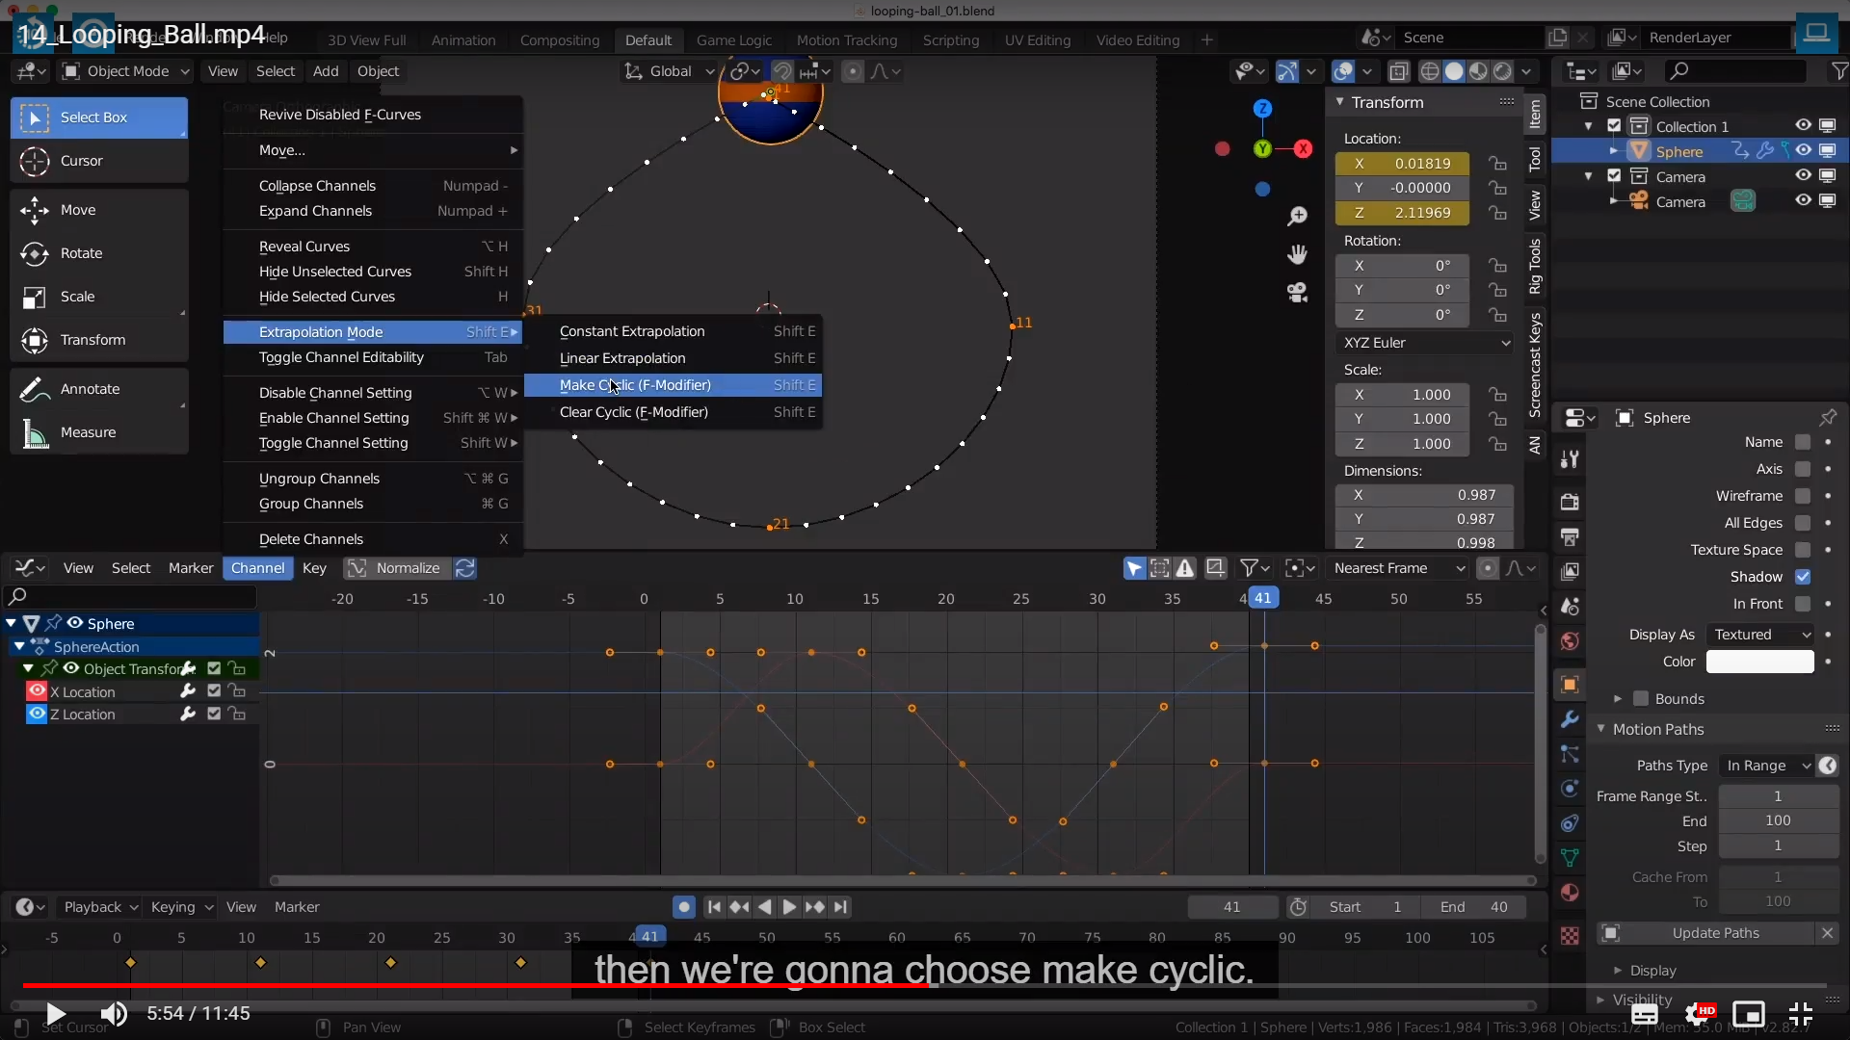Choose Make Cyclic (F-Modifier) menu entry
This screenshot has height=1040, width=1850.
click(635, 385)
